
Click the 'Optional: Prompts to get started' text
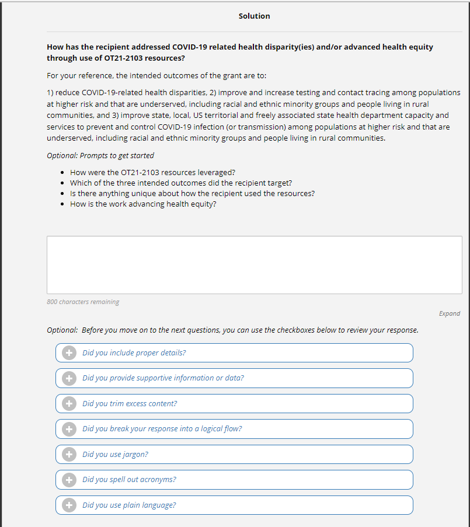(100, 156)
